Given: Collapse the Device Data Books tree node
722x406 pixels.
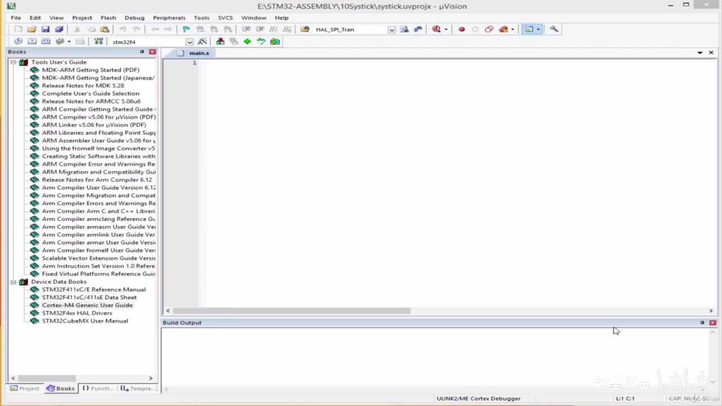Looking at the screenshot, I should point(13,281).
